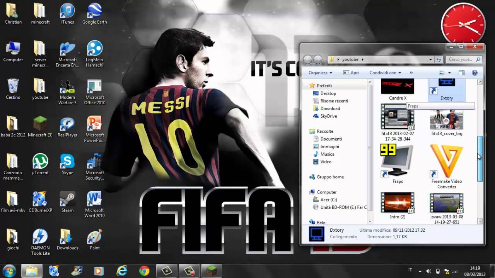Select the javaw 2013-03-08 video file

[x=447, y=208]
